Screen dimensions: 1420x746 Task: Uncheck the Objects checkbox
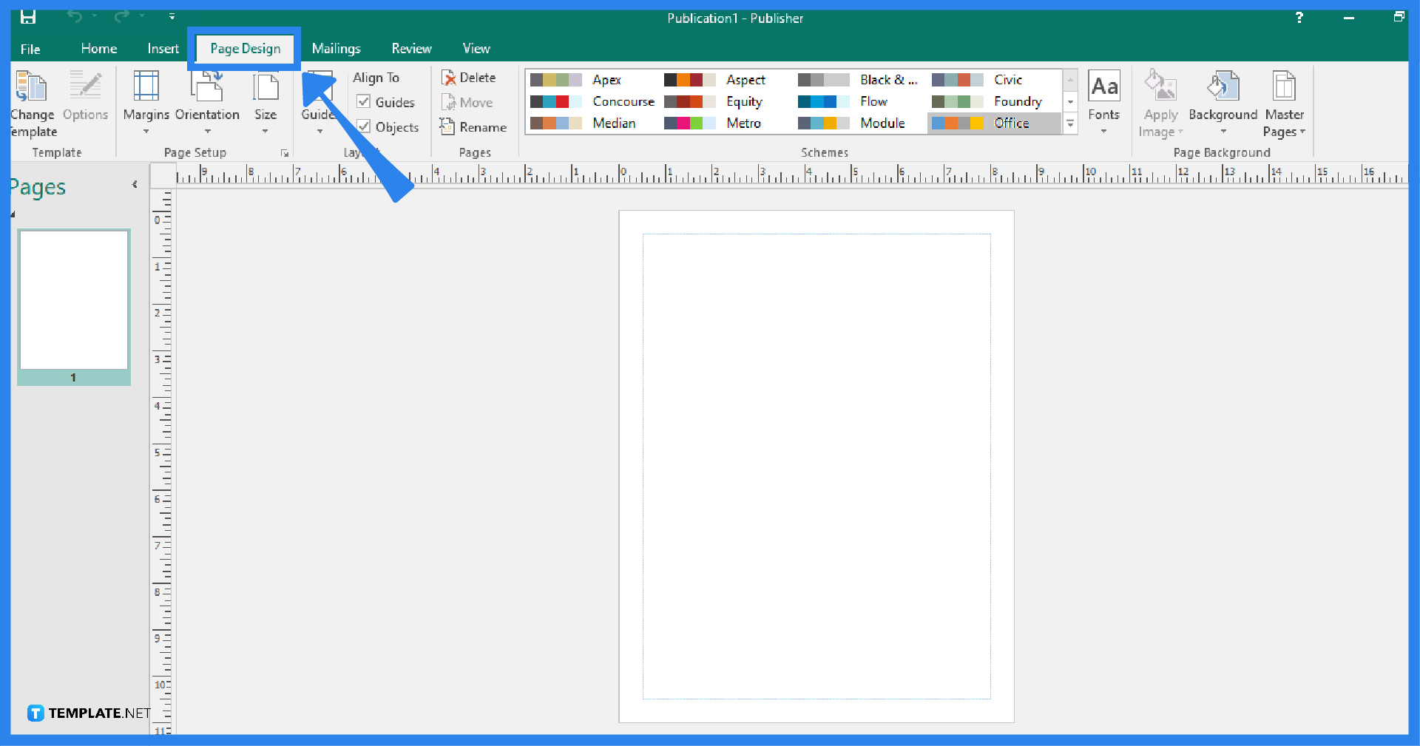click(x=363, y=126)
